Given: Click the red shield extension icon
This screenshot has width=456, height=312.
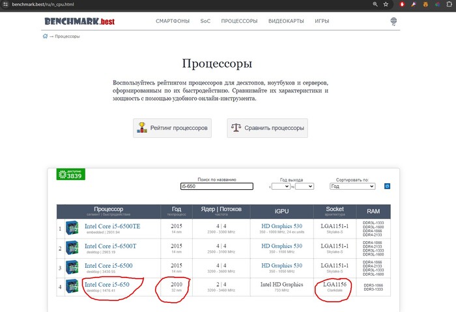Looking at the screenshot, I should pyautogui.click(x=402, y=4).
